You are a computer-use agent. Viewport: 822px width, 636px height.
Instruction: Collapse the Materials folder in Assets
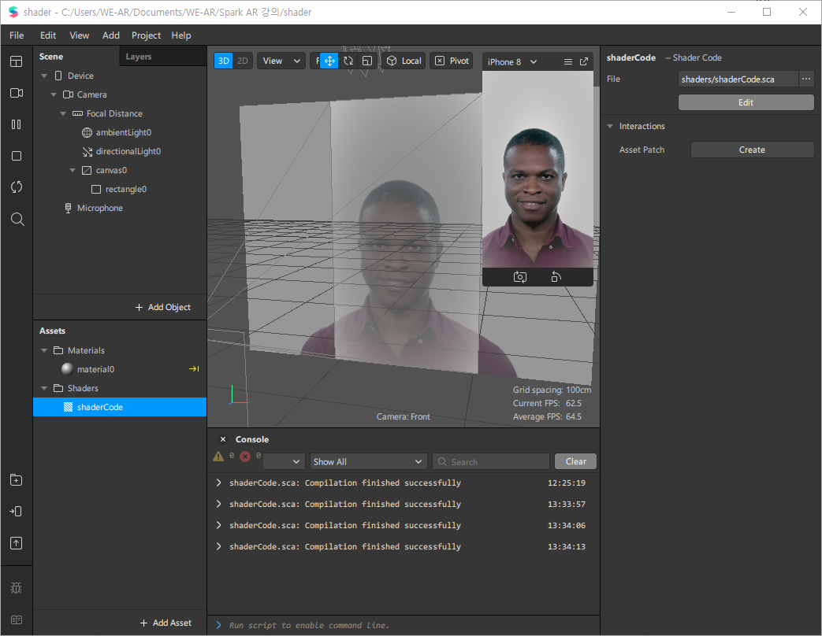tap(45, 350)
